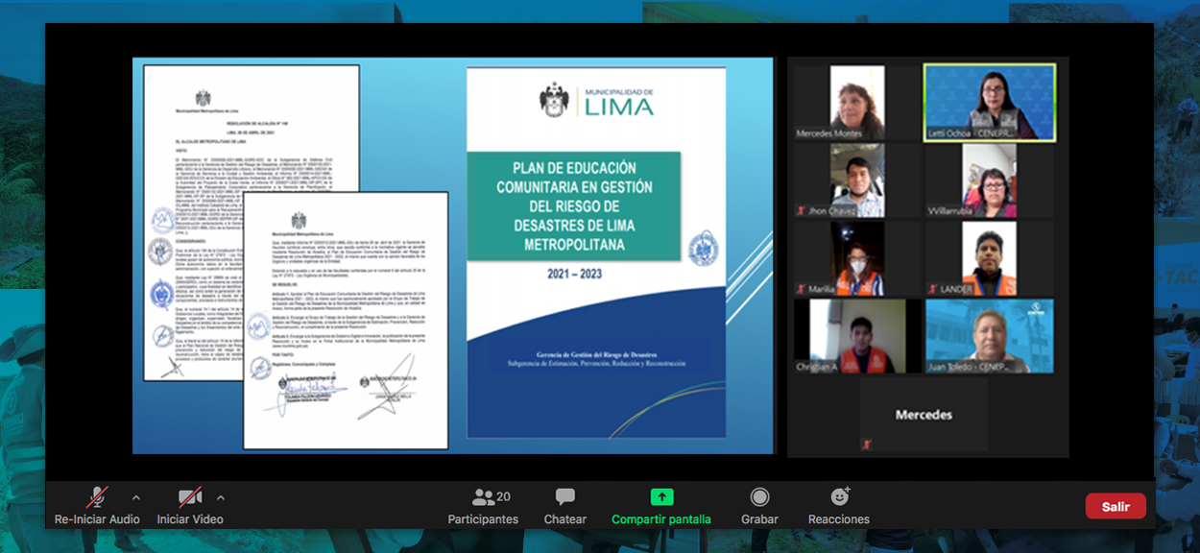Click the Plan de Educación Comunitaria title box
The image size is (1200, 553).
(x=575, y=204)
